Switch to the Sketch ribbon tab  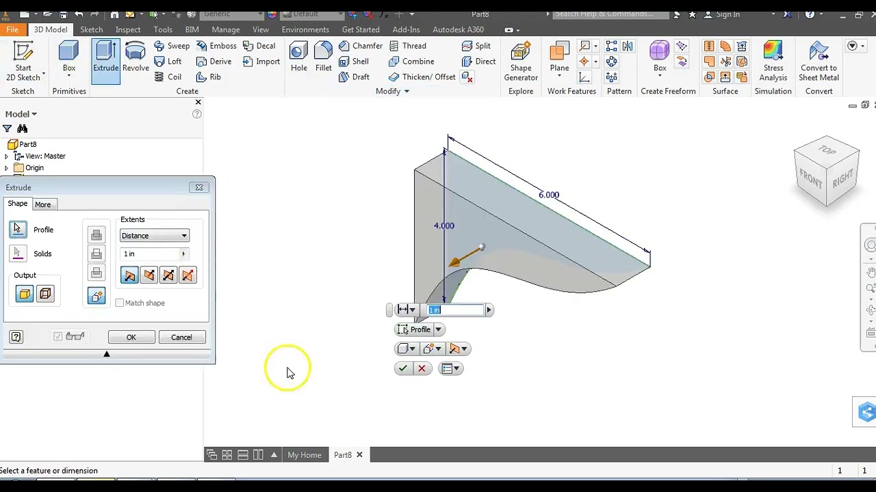91,29
